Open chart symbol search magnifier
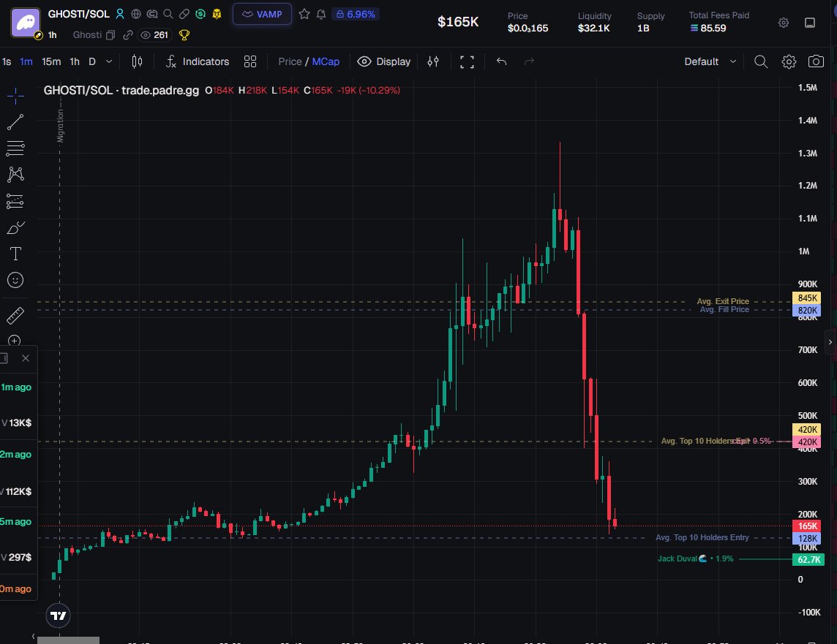The height and width of the screenshot is (644, 837). 761,62
